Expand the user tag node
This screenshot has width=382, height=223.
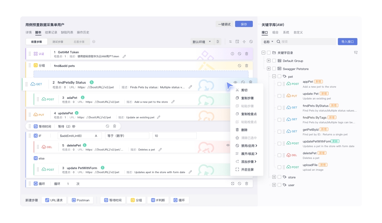point(274,185)
